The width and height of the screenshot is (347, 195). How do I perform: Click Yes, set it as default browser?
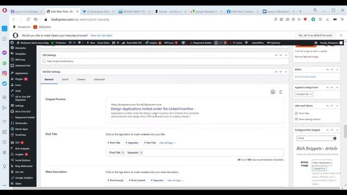coord(316,35)
